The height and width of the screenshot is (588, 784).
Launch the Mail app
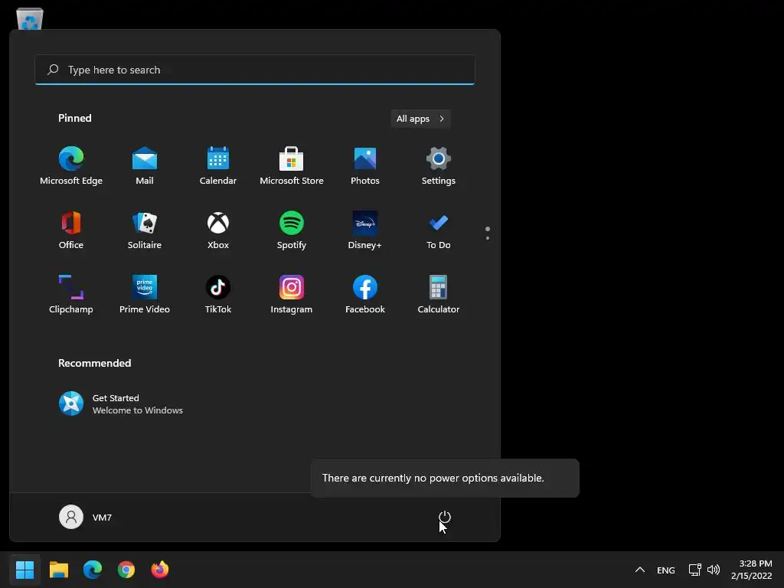pos(145,166)
